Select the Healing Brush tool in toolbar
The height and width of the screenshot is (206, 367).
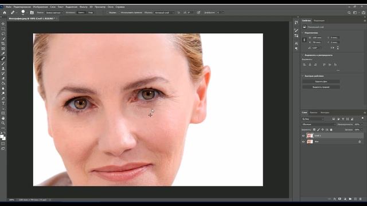tap(3, 58)
